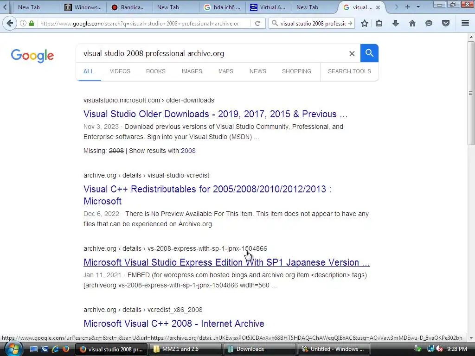
Task: Click the green padlock security icon
Action: 32,23
